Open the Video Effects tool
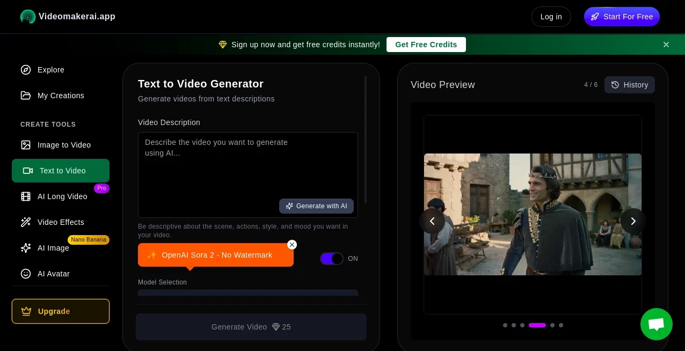The height and width of the screenshot is (351, 685). (x=61, y=222)
